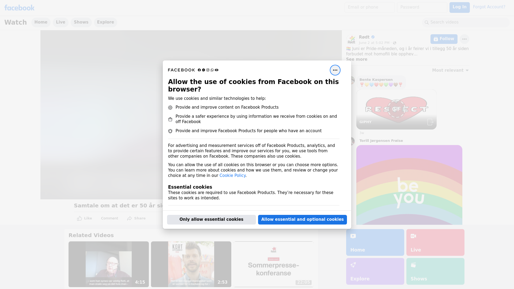Open the 4:15 related video thumbnail
The height and width of the screenshot is (289, 514).
pyautogui.click(x=108, y=264)
